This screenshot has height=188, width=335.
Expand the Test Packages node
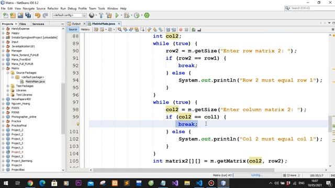pyautogui.click(x=8, y=86)
